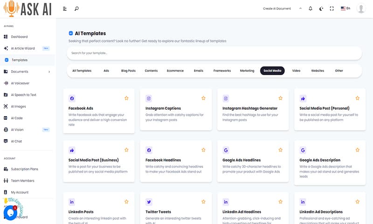Favorite the Instagram Captions star
Viewport: 373px width, 224px height.
tap(203, 98)
